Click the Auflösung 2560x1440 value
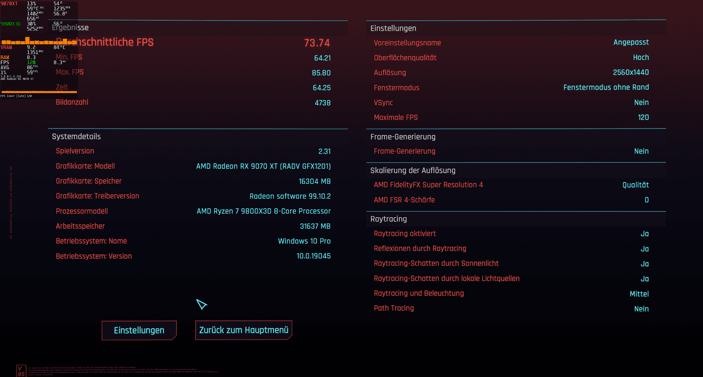This screenshot has width=703, height=377. tap(631, 72)
